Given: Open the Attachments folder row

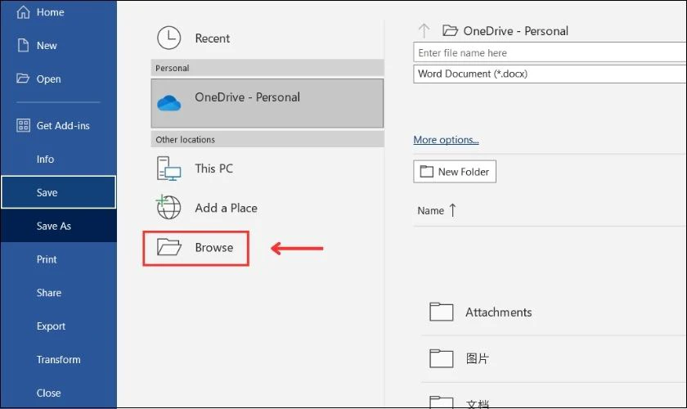Looking at the screenshot, I should [554, 312].
